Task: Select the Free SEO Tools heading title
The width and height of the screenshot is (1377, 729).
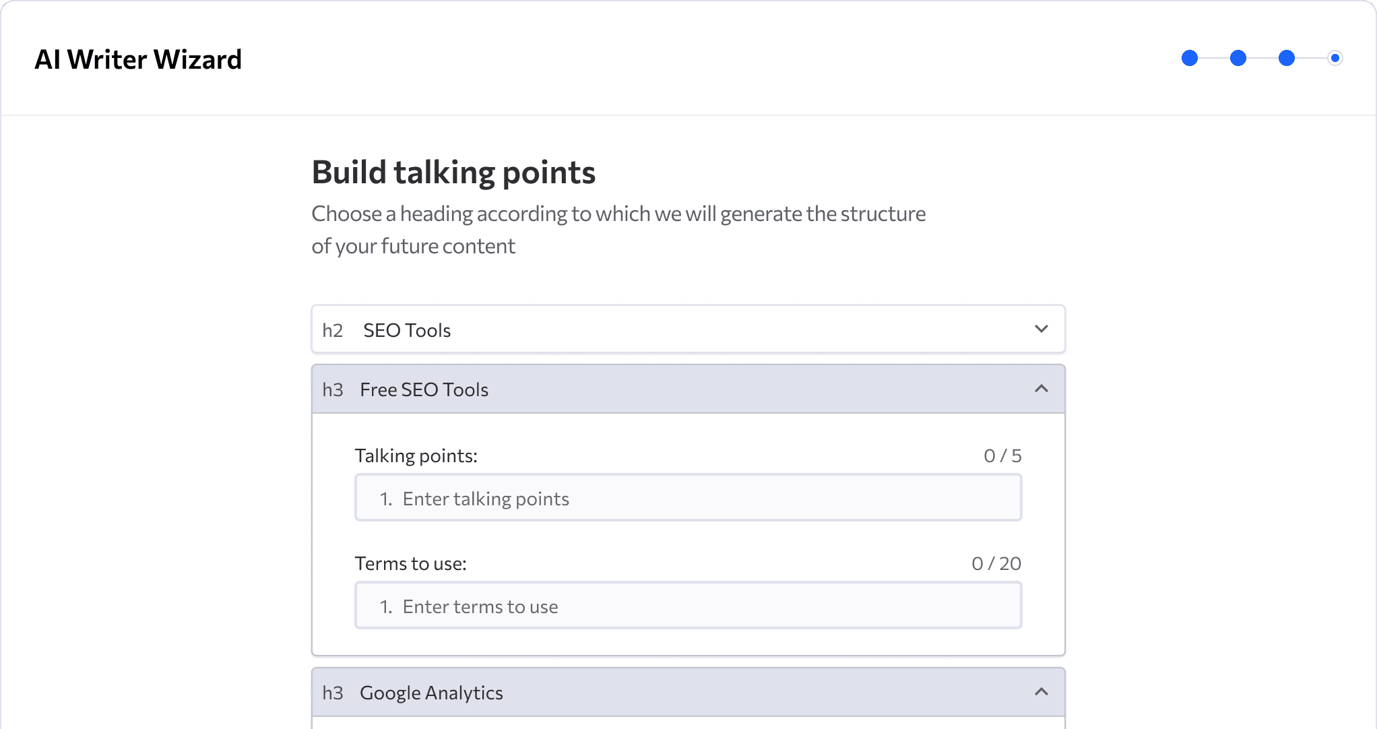Action: tap(424, 389)
